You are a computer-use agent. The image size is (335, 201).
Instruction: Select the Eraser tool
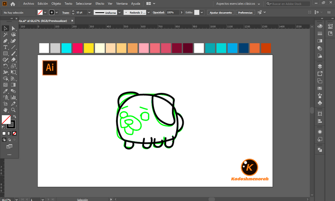click(13, 60)
